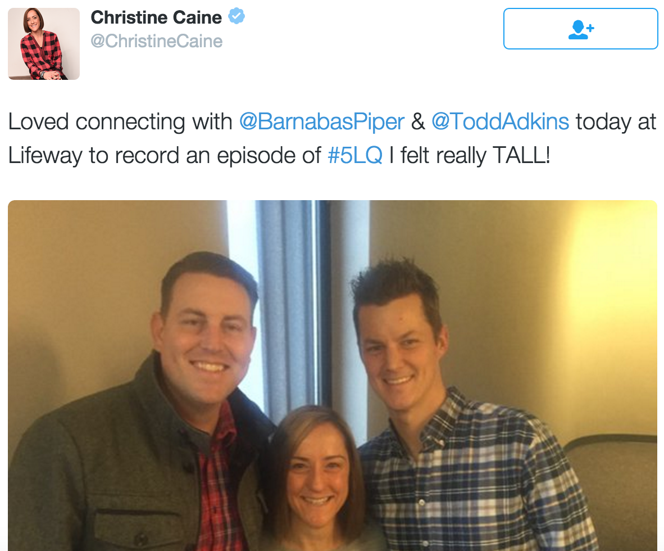Click the words "today at" in the tweet
The image size is (664, 551).
click(x=616, y=122)
